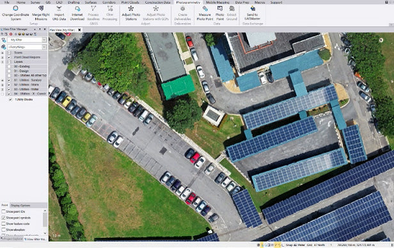Open the Display Options tab

(x=20, y=206)
